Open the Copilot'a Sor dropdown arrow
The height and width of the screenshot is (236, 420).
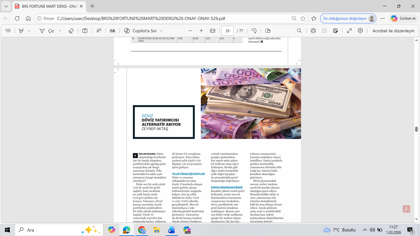[161, 31]
